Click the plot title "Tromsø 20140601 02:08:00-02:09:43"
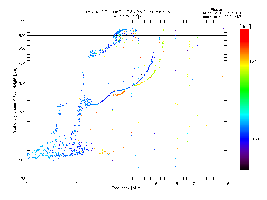The height and width of the screenshot is (200, 267). 126,12
